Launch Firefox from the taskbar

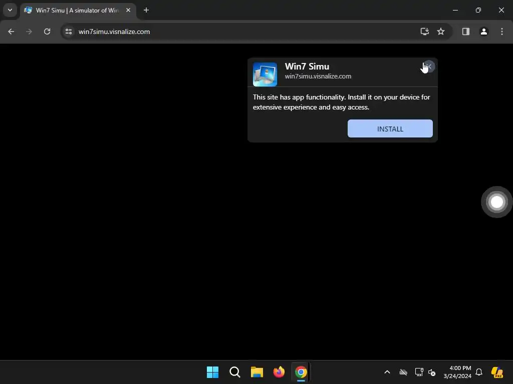(279, 372)
